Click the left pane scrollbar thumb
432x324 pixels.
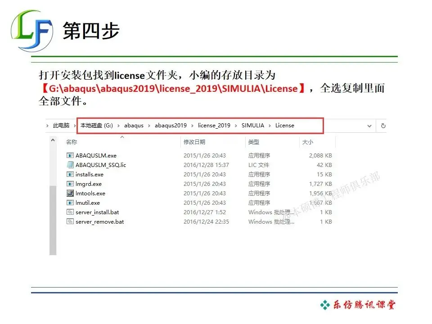click(x=53, y=220)
